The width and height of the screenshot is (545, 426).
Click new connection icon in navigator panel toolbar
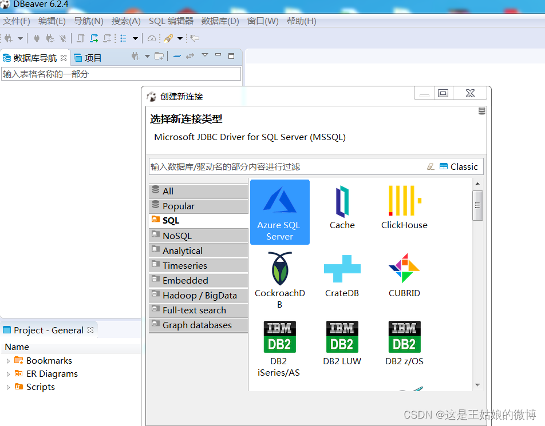[x=136, y=56]
